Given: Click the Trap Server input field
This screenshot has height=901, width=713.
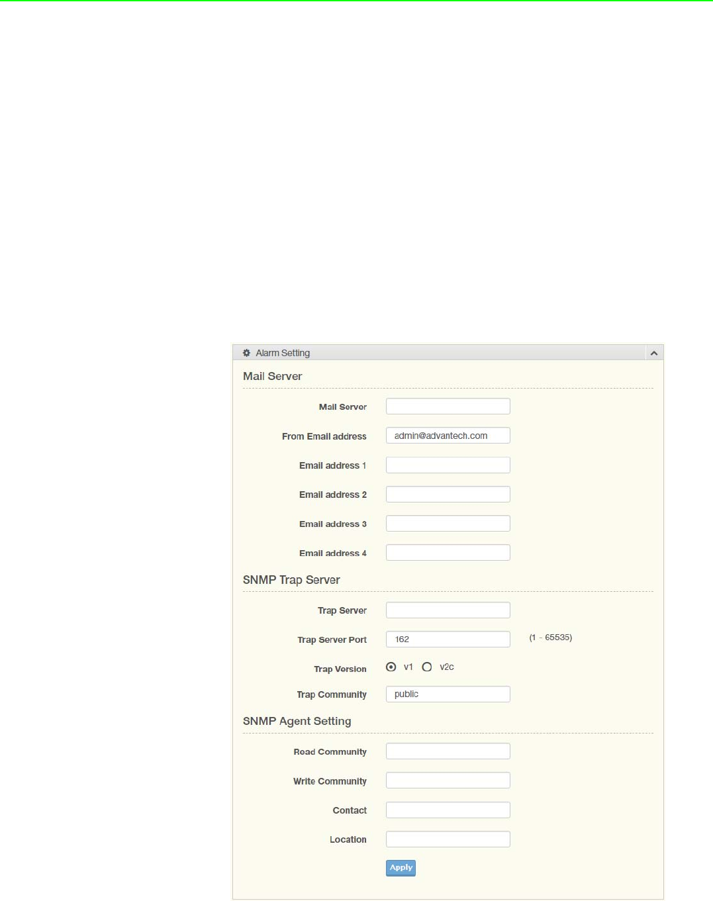Looking at the screenshot, I should click(448, 610).
